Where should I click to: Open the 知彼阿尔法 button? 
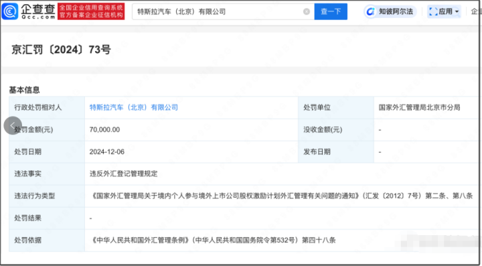(390, 11)
